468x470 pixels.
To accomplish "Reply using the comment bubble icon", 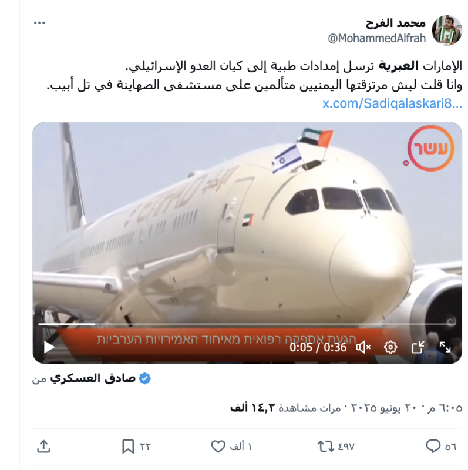I will [x=433, y=446].
